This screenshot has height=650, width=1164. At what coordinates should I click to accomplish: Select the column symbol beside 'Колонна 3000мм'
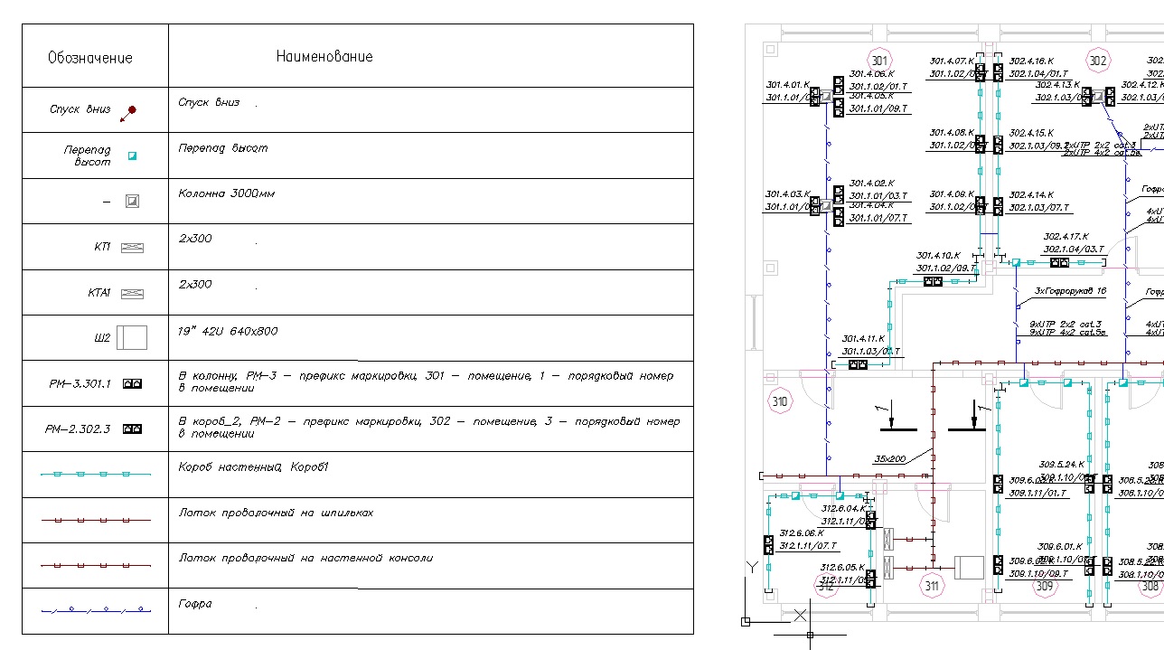(132, 202)
